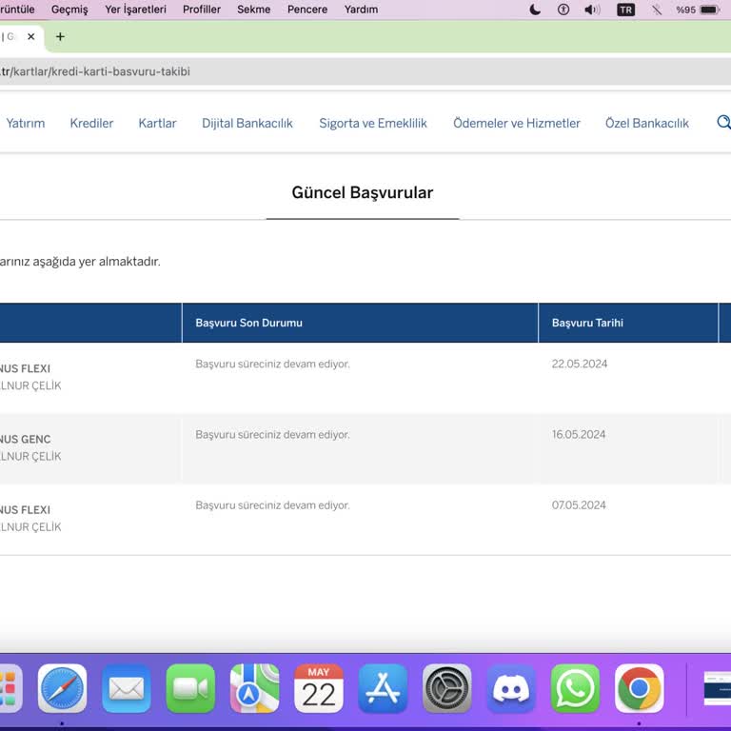This screenshot has height=731, width=731.
Task: Toggle Do Not Disturb moon icon
Action: 535,10
